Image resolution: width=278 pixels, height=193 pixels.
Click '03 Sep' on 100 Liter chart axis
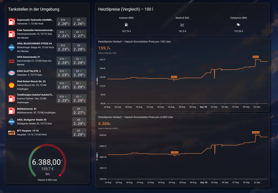click(214, 107)
